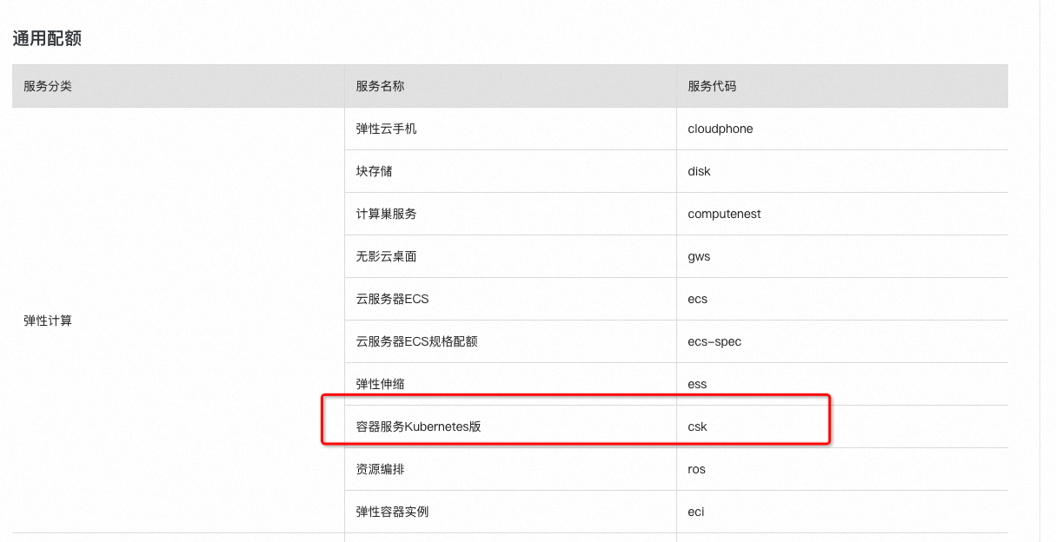Click the 服务代码 column header

tap(712, 86)
